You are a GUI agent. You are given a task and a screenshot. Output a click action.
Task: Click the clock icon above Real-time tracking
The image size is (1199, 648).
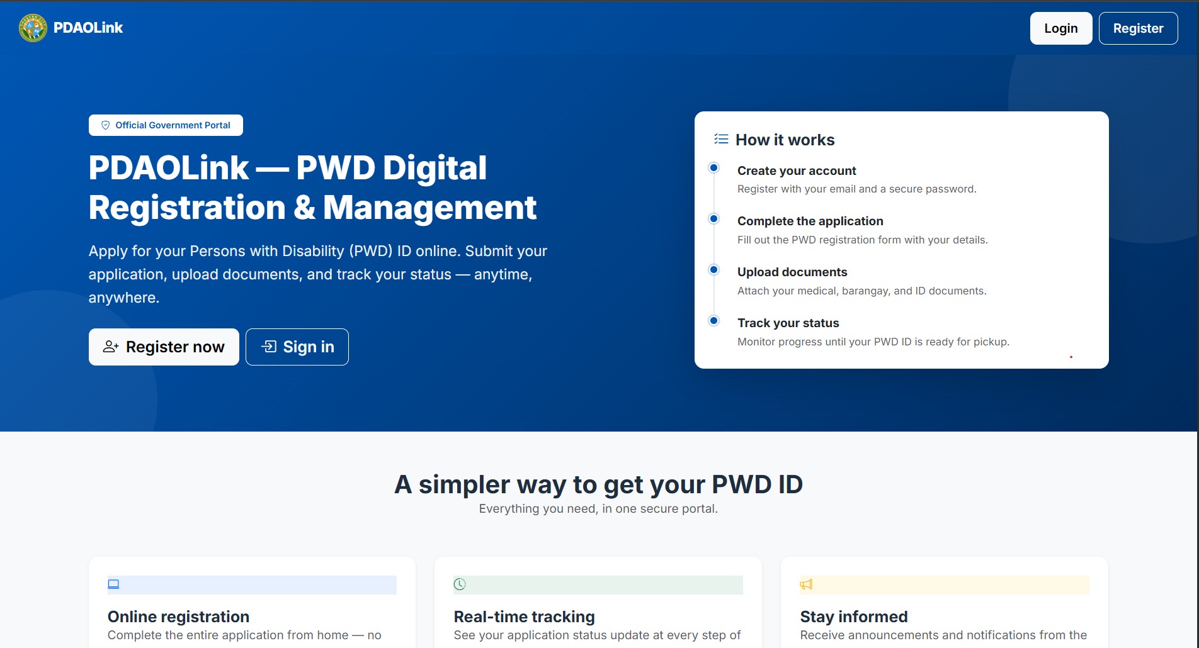click(460, 584)
